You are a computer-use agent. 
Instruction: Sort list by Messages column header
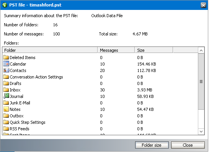116,50
